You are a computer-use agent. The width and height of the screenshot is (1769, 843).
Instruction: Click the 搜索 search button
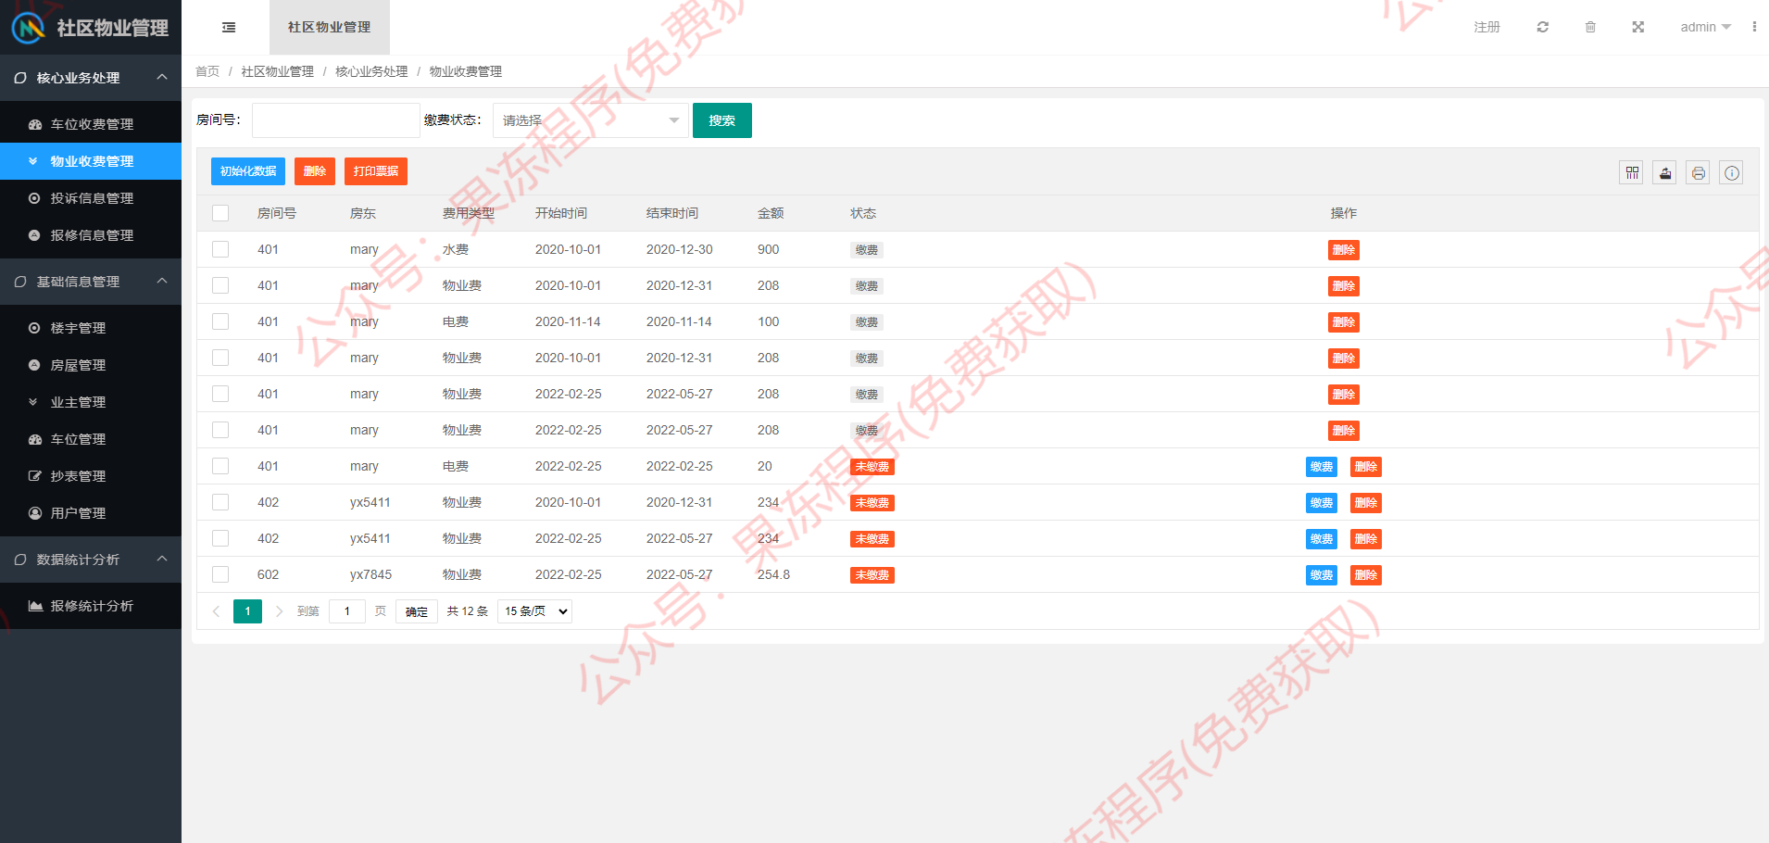tap(722, 120)
